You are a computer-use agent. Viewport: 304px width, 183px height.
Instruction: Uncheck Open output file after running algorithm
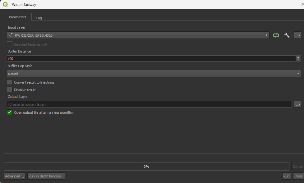coord(10,112)
